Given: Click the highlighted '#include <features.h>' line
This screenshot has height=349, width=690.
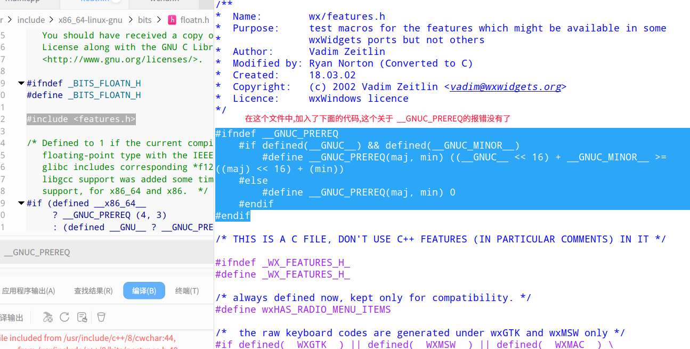Looking at the screenshot, I should click(x=81, y=119).
